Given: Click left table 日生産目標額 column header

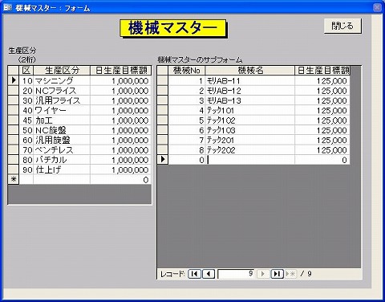Looking at the screenshot, I should (121, 71).
